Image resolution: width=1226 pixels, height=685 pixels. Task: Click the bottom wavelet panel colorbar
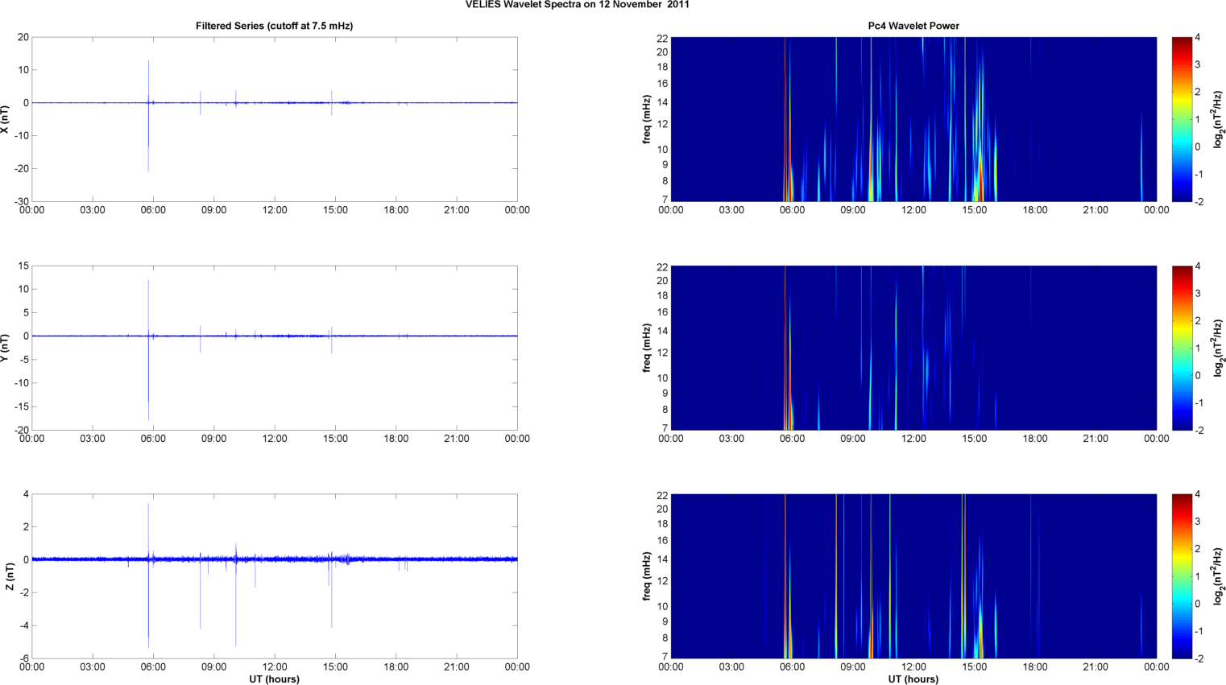[x=1181, y=576]
